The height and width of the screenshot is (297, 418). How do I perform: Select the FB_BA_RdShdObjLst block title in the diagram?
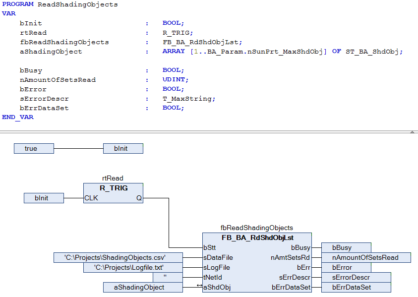coord(257,238)
